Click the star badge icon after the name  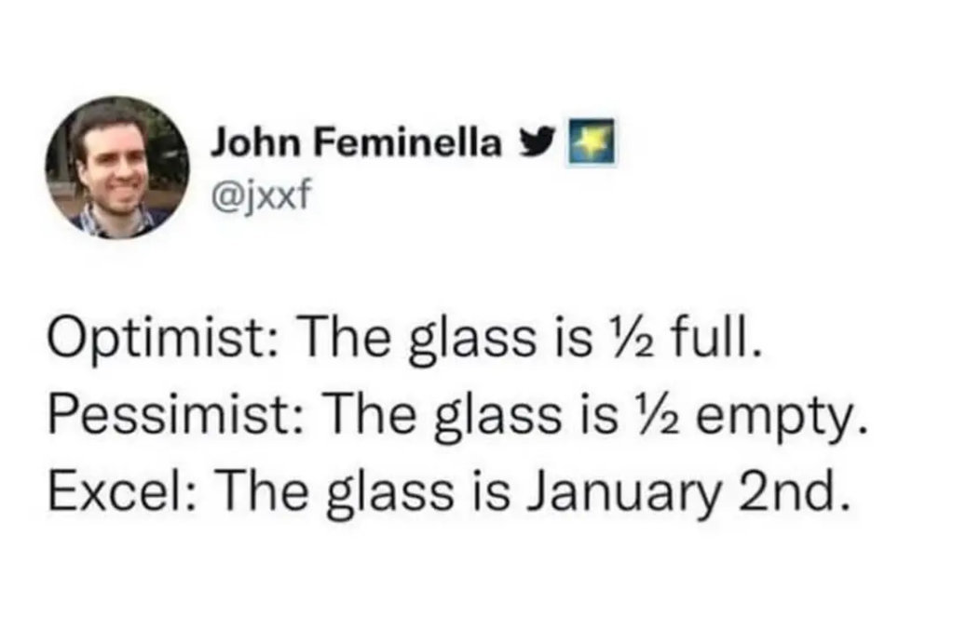coord(592,142)
